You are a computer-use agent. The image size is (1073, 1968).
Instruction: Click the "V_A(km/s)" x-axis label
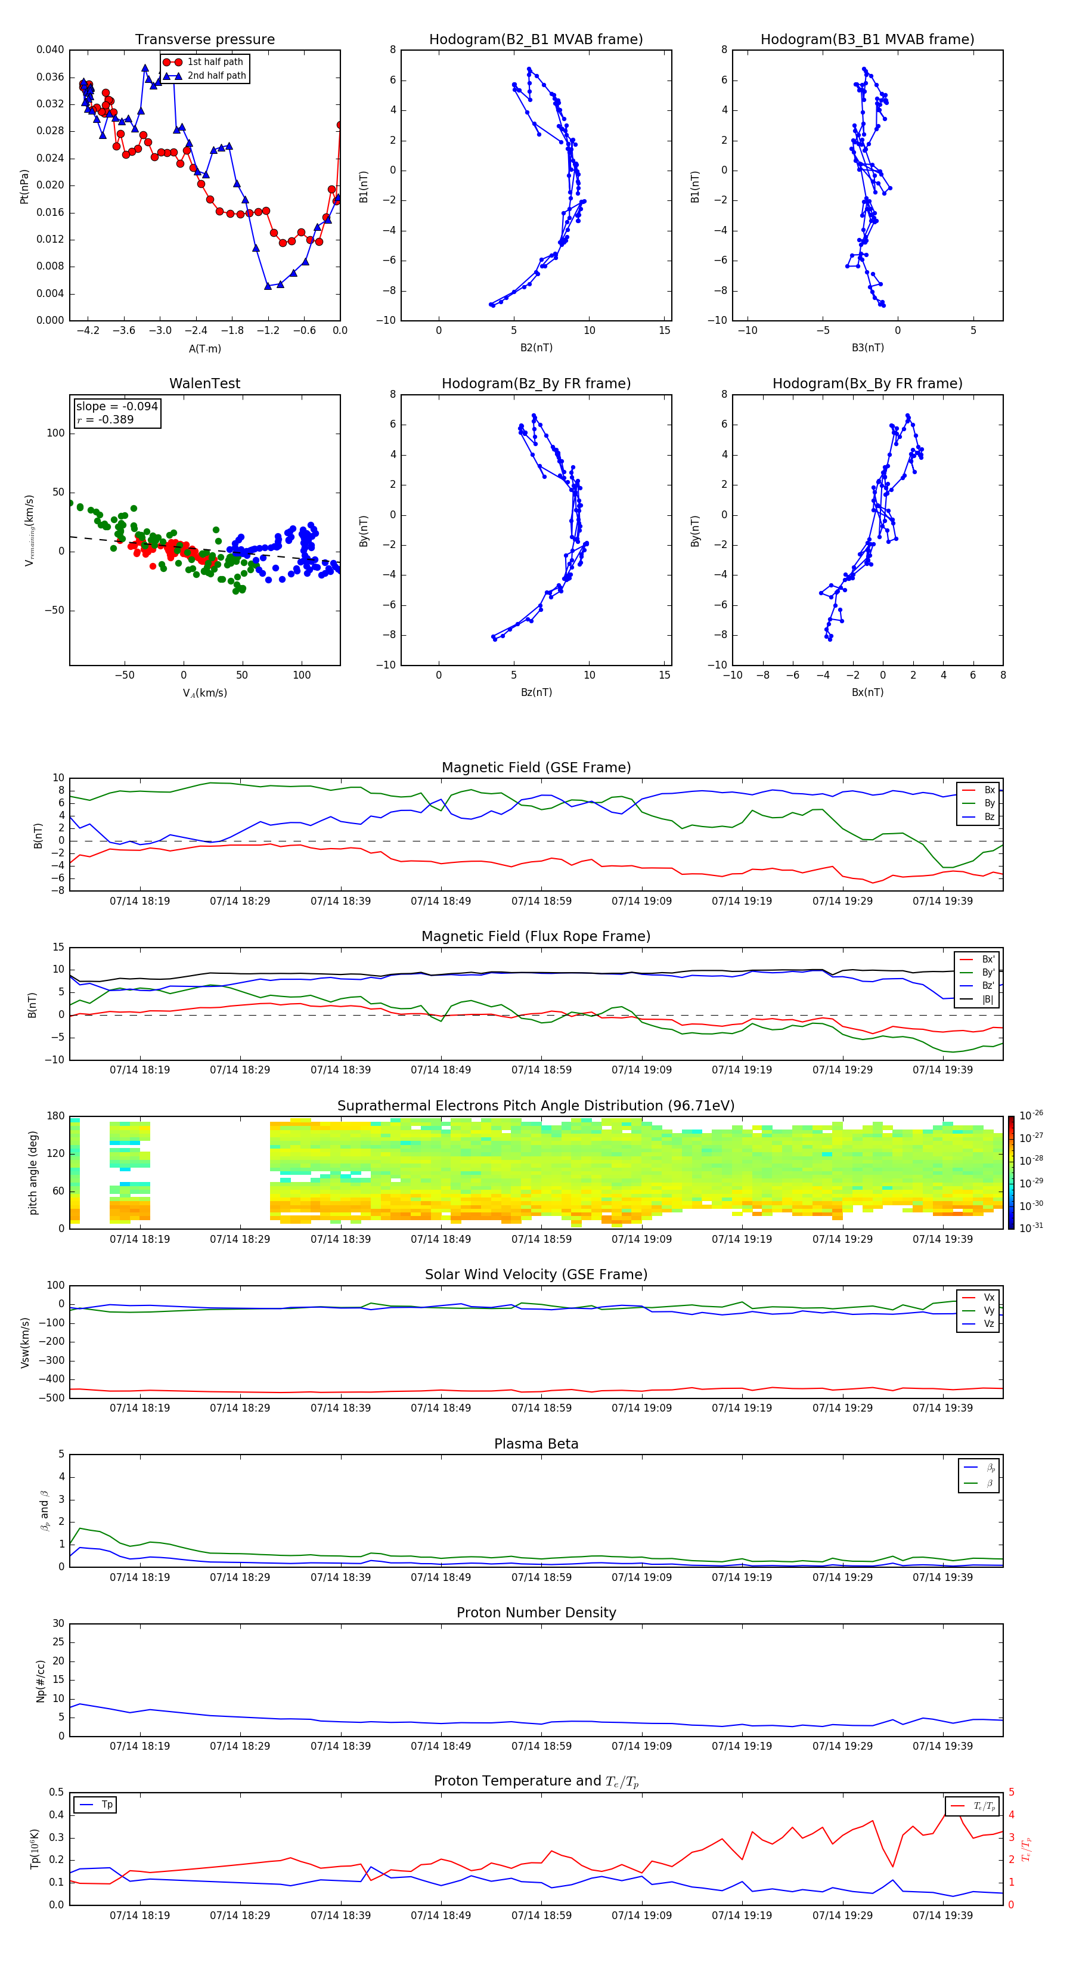click(204, 694)
